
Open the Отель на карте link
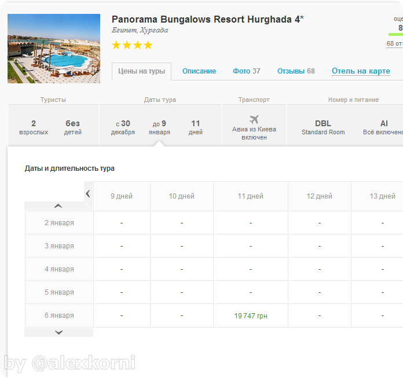(361, 71)
